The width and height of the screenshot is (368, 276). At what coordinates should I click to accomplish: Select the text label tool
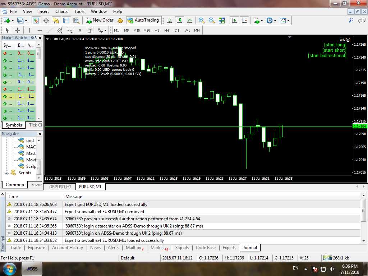[x=90, y=30]
